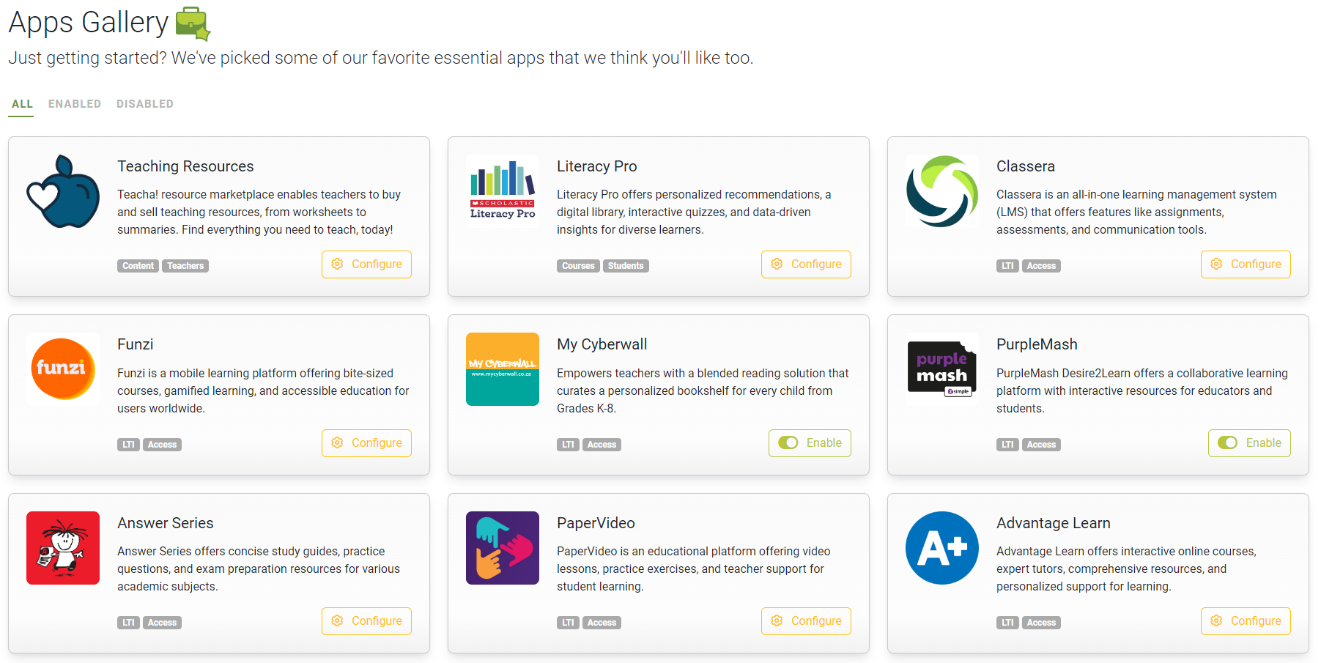Screen dimensions: 1321x663
Task: Configure the Teaching Resources app
Action: (366, 264)
